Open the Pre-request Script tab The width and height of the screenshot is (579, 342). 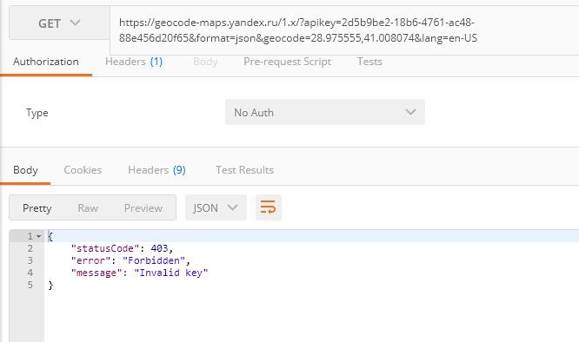[287, 62]
